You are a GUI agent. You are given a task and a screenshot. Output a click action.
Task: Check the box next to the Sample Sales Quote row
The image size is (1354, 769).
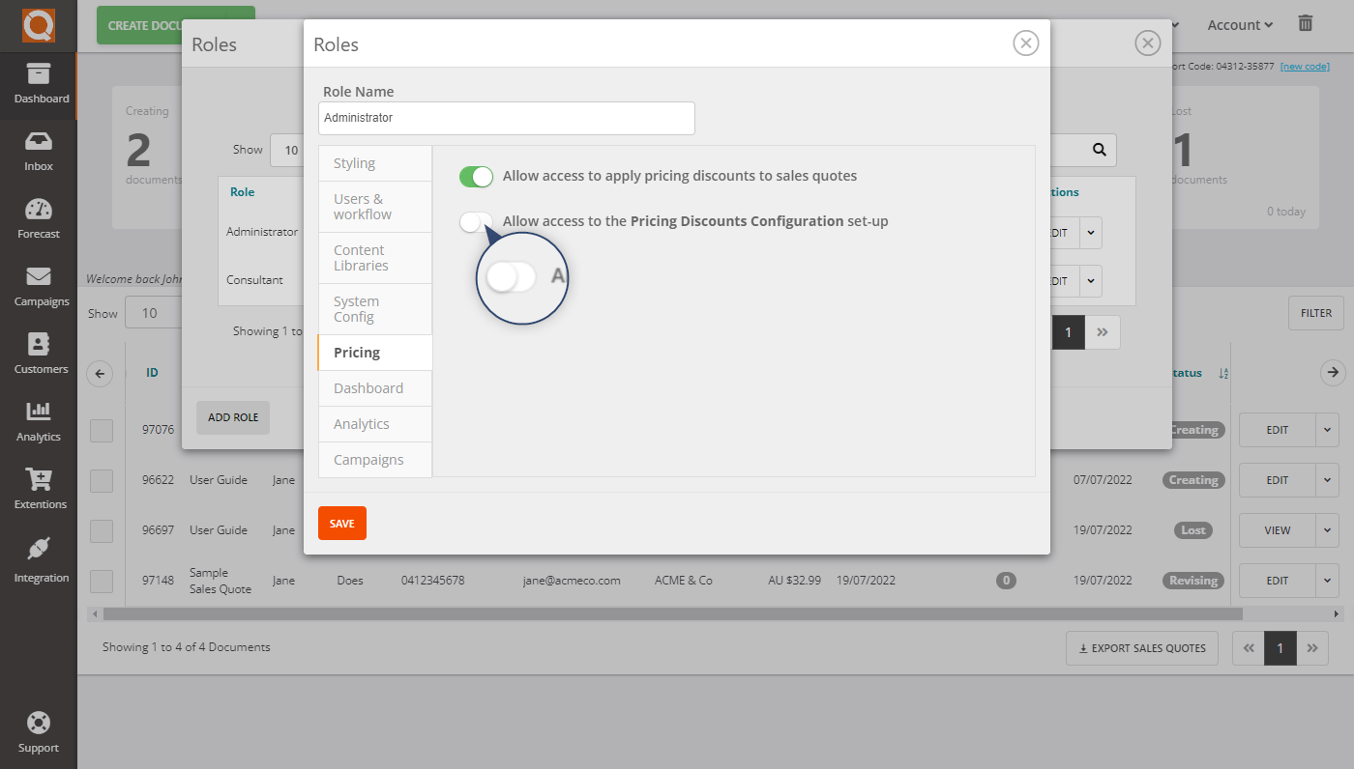pyautogui.click(x=101, y=581)
